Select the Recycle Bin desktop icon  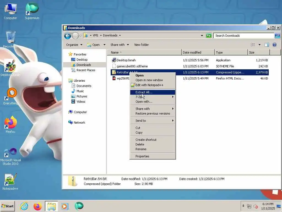tap(10, 39)
